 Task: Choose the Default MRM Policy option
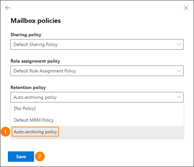tap(97, 120)
